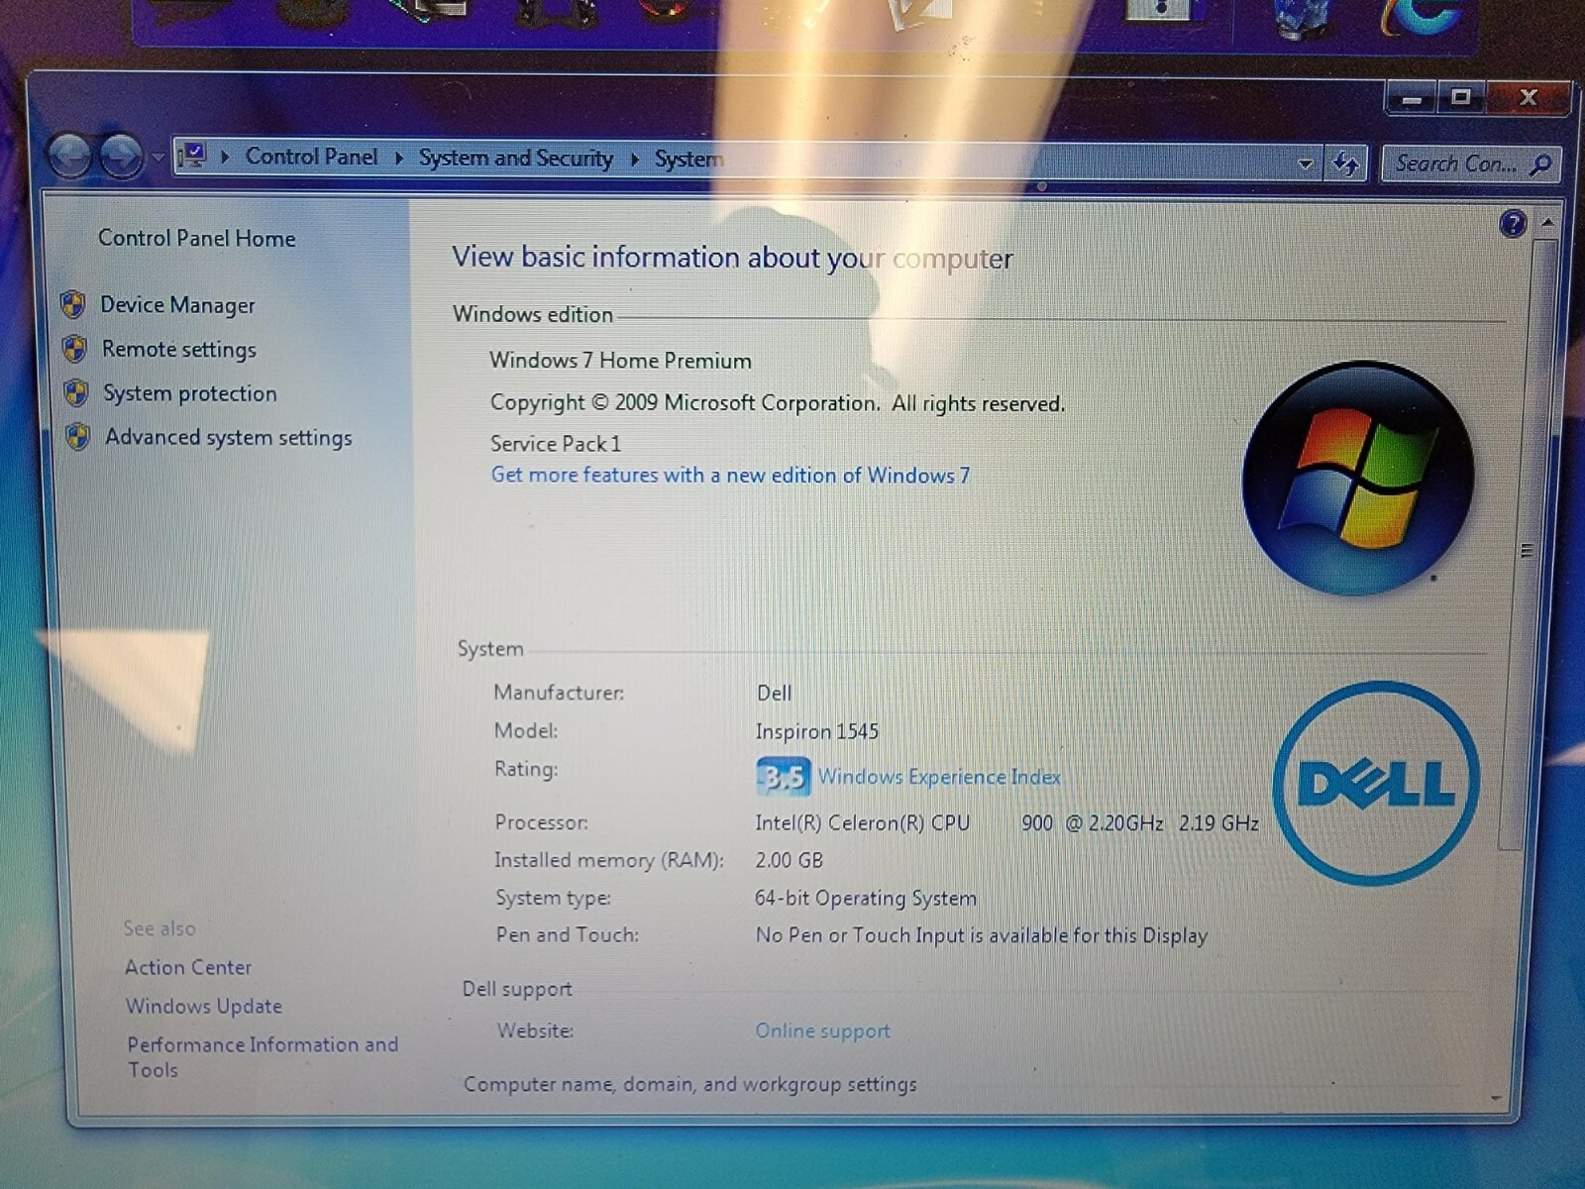Image resolution: width=1585 pixels, height=1189 pixels.
Task: Open Device Manager
Action: click(177, 305)
